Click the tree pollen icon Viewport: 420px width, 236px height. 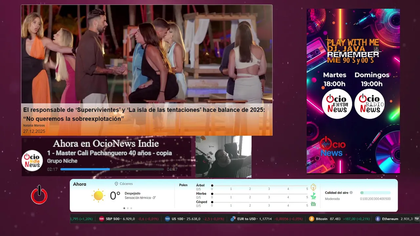tap(313, 187)
